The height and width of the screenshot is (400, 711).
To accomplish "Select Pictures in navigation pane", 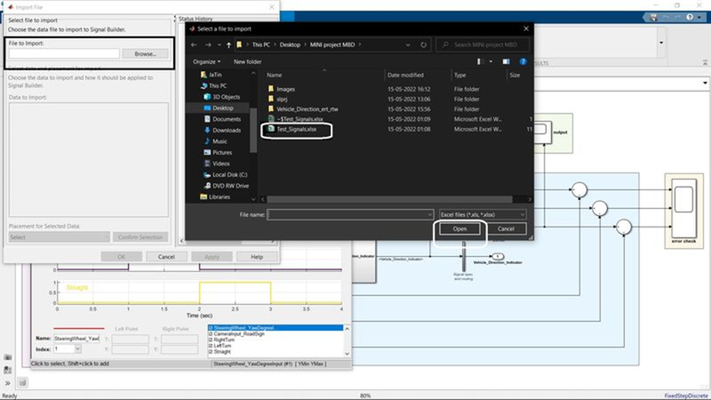I will click(221, 152).
